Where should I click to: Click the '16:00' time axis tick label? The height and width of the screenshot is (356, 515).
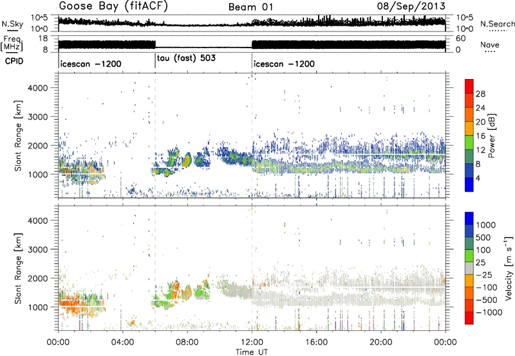316,343
